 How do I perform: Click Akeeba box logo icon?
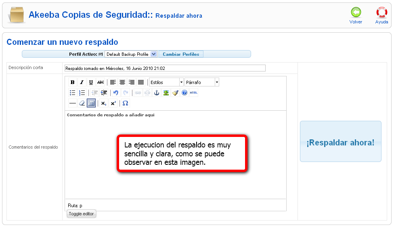[16, 15]
